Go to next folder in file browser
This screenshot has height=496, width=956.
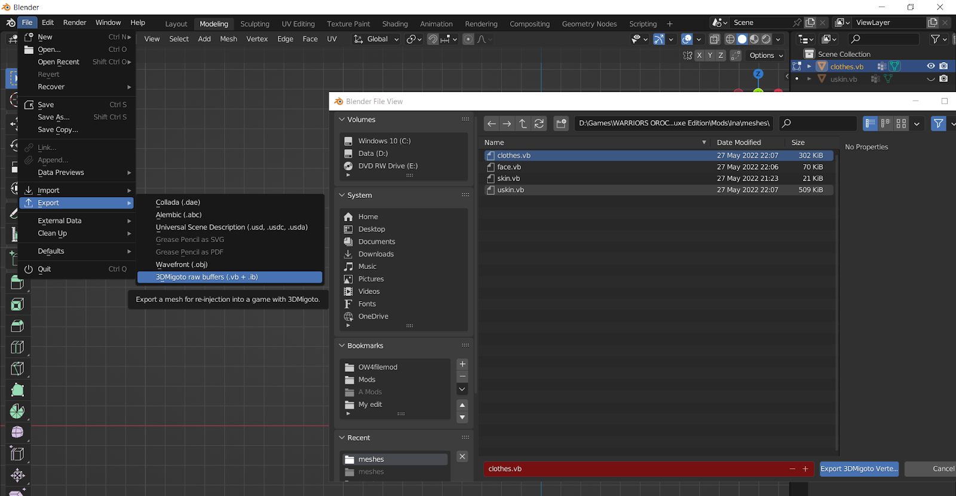[507, 123]
